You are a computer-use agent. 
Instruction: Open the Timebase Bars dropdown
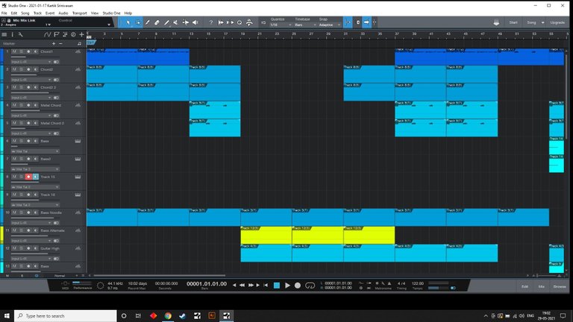tap(302, 25)
